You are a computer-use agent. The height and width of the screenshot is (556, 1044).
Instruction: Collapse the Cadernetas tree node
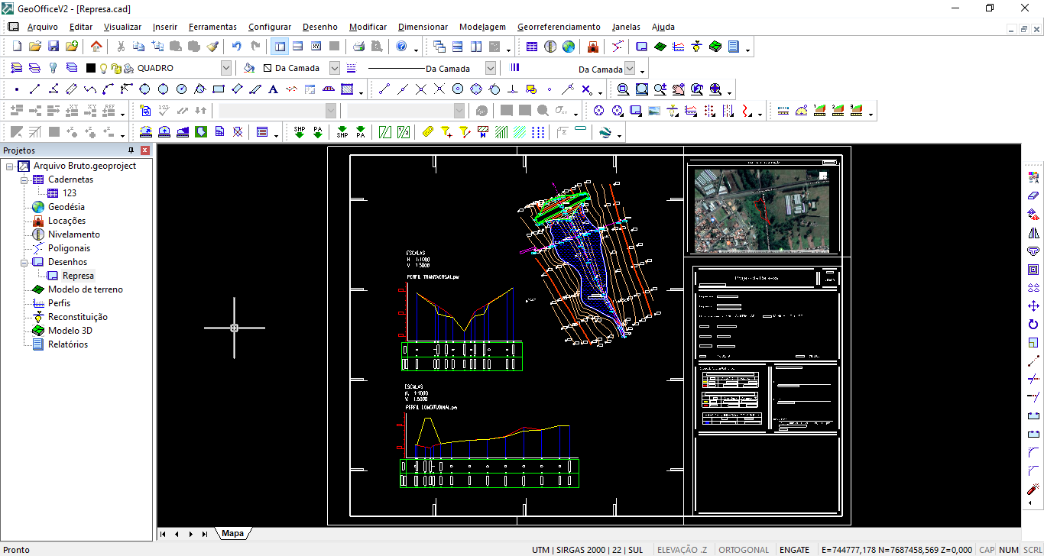click(x=24, y=179)
